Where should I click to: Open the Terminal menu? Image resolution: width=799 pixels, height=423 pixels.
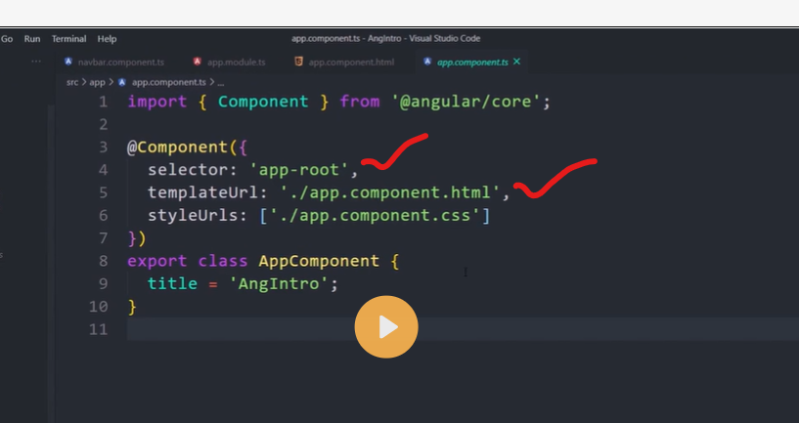68,39
